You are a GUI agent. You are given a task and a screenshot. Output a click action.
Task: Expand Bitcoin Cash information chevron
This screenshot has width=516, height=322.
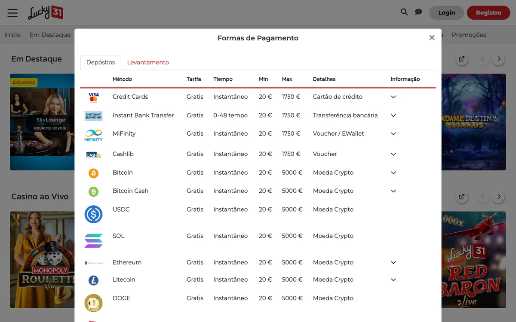(393, 191)
